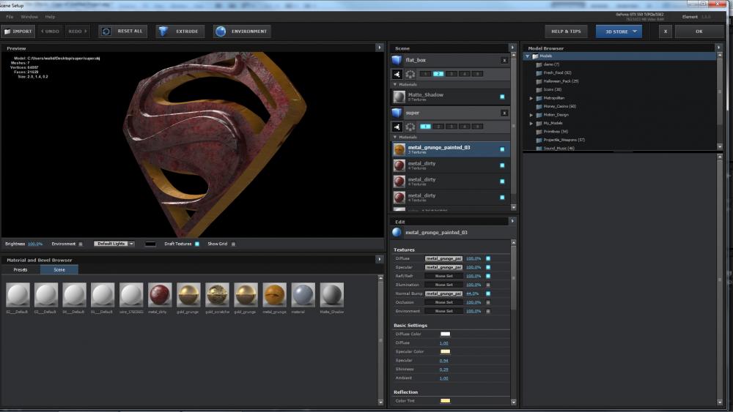Screen dimensions: 733x412
Task: Open the 3D Store dropdown
Action: 619,31
